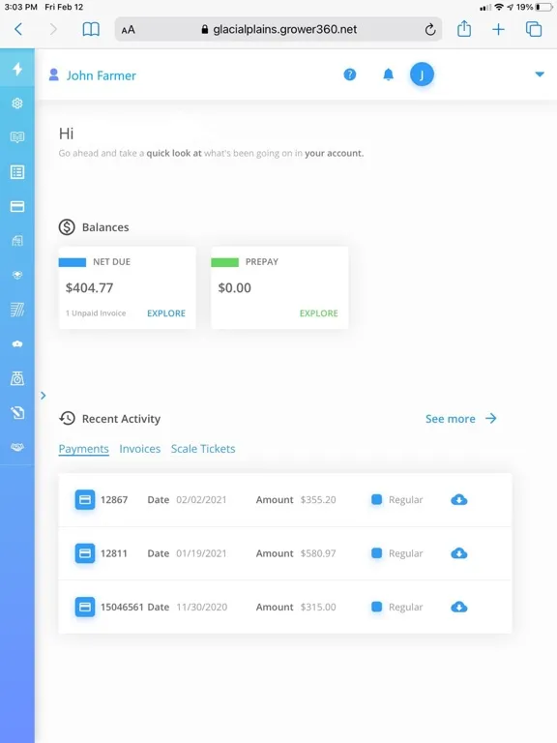Open the gear settings icon in sidebar
Image resolution: width=557 pixels, height=743 pixels.
point(17,104)
